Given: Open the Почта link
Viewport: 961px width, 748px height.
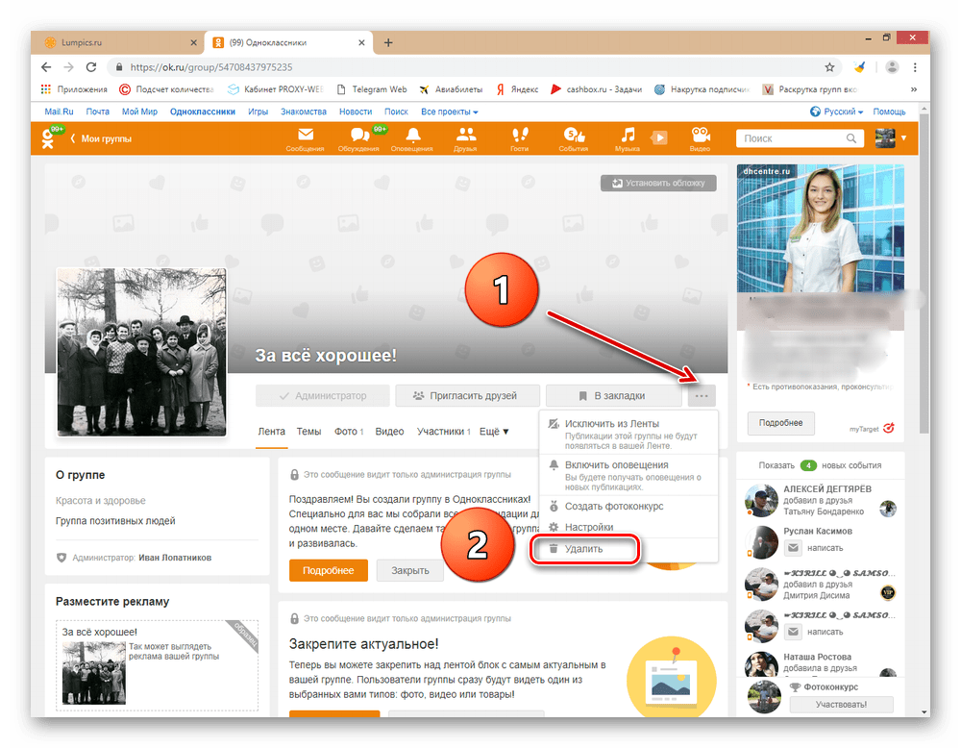Looking at the screenshot, I should [97, 112].
